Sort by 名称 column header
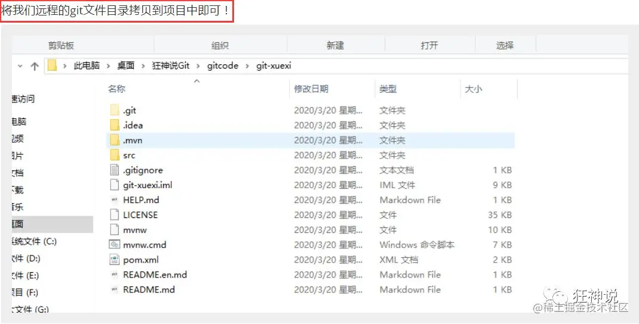Viewport: 639px width, 324px height. 116,89
